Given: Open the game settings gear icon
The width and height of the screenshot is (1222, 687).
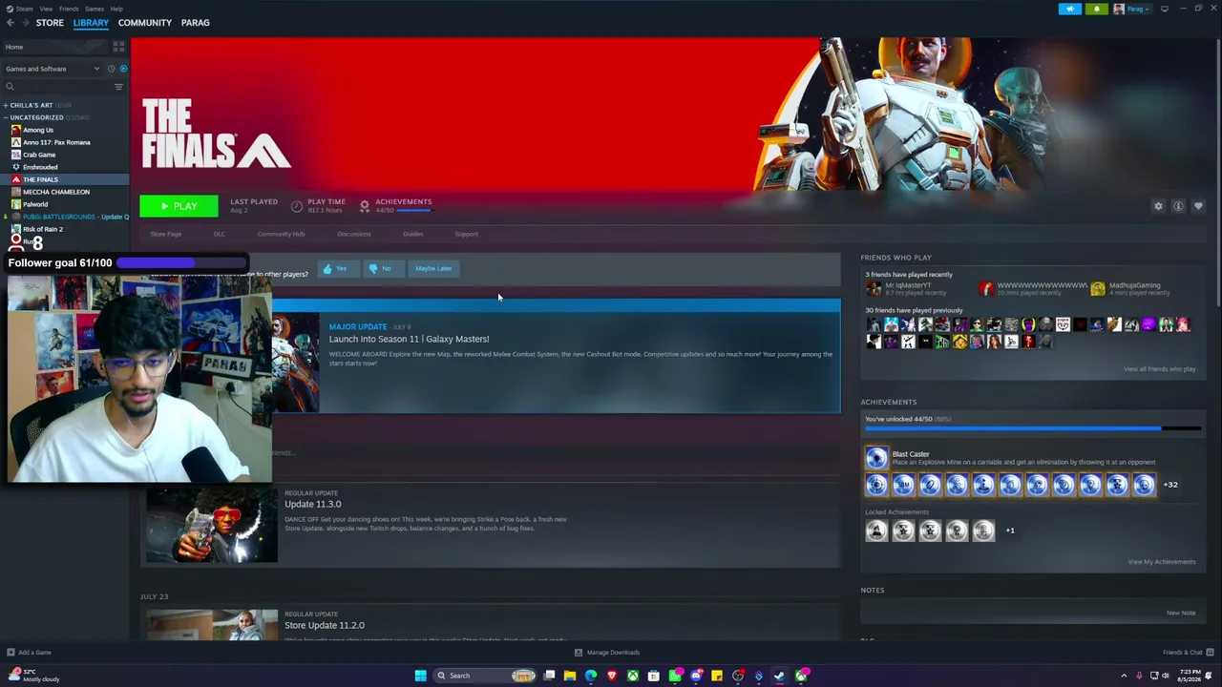Looking at the screenshot, I should [x=1158, y=206].
